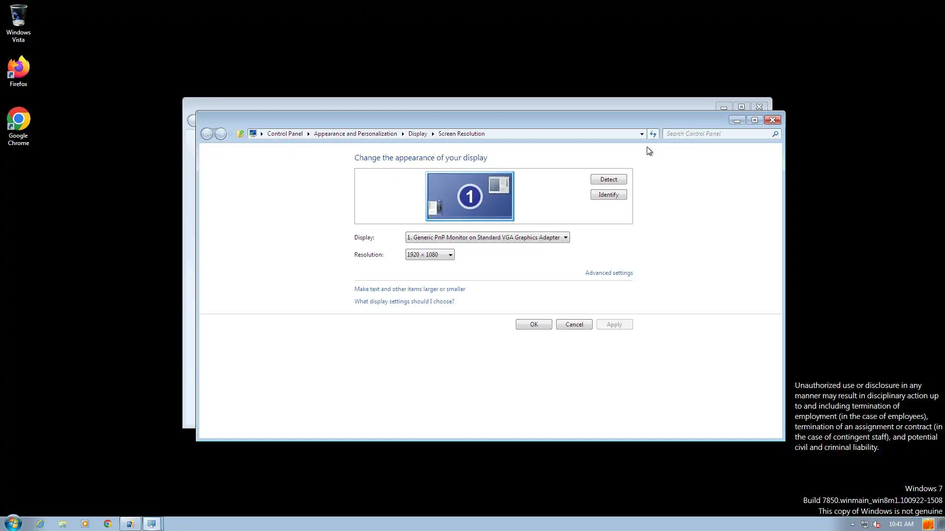Click the muted volume tray icon
Viewport: 945px width, 531px height.
point(877,524)
